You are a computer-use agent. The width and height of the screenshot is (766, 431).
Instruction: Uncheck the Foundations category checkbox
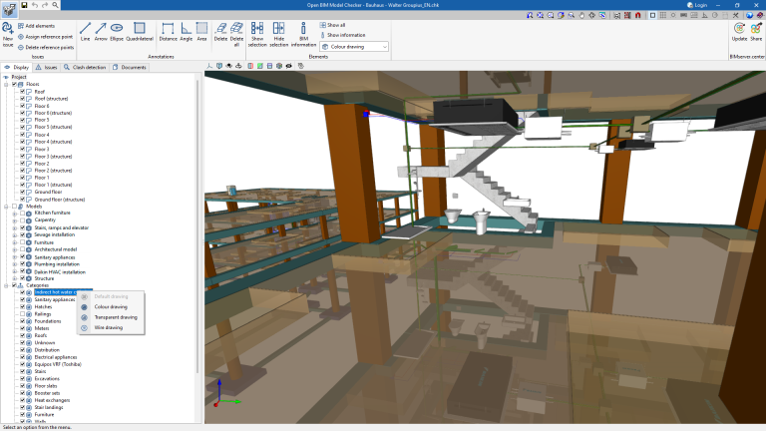click(x=22, y=321)
